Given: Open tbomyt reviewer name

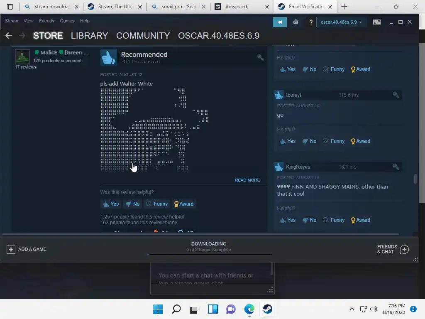Looking at the screenshot, I should pos(293,95).
